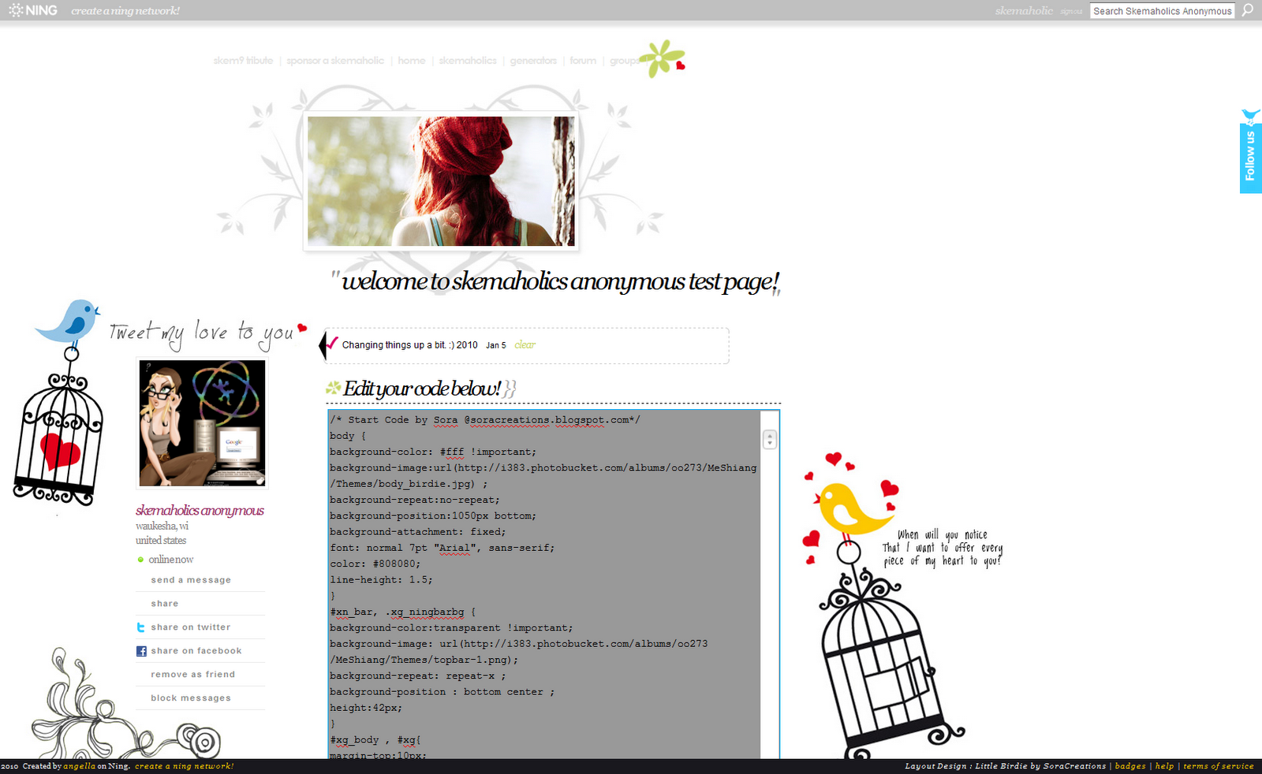Click the code line 'line-height: 1.5;'

[381, 580]
